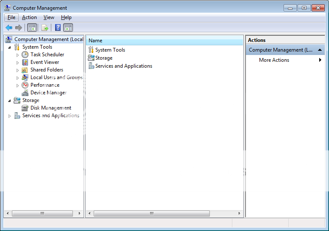
Task: Select Local Users and Groups label
Action: click(57, 77)
